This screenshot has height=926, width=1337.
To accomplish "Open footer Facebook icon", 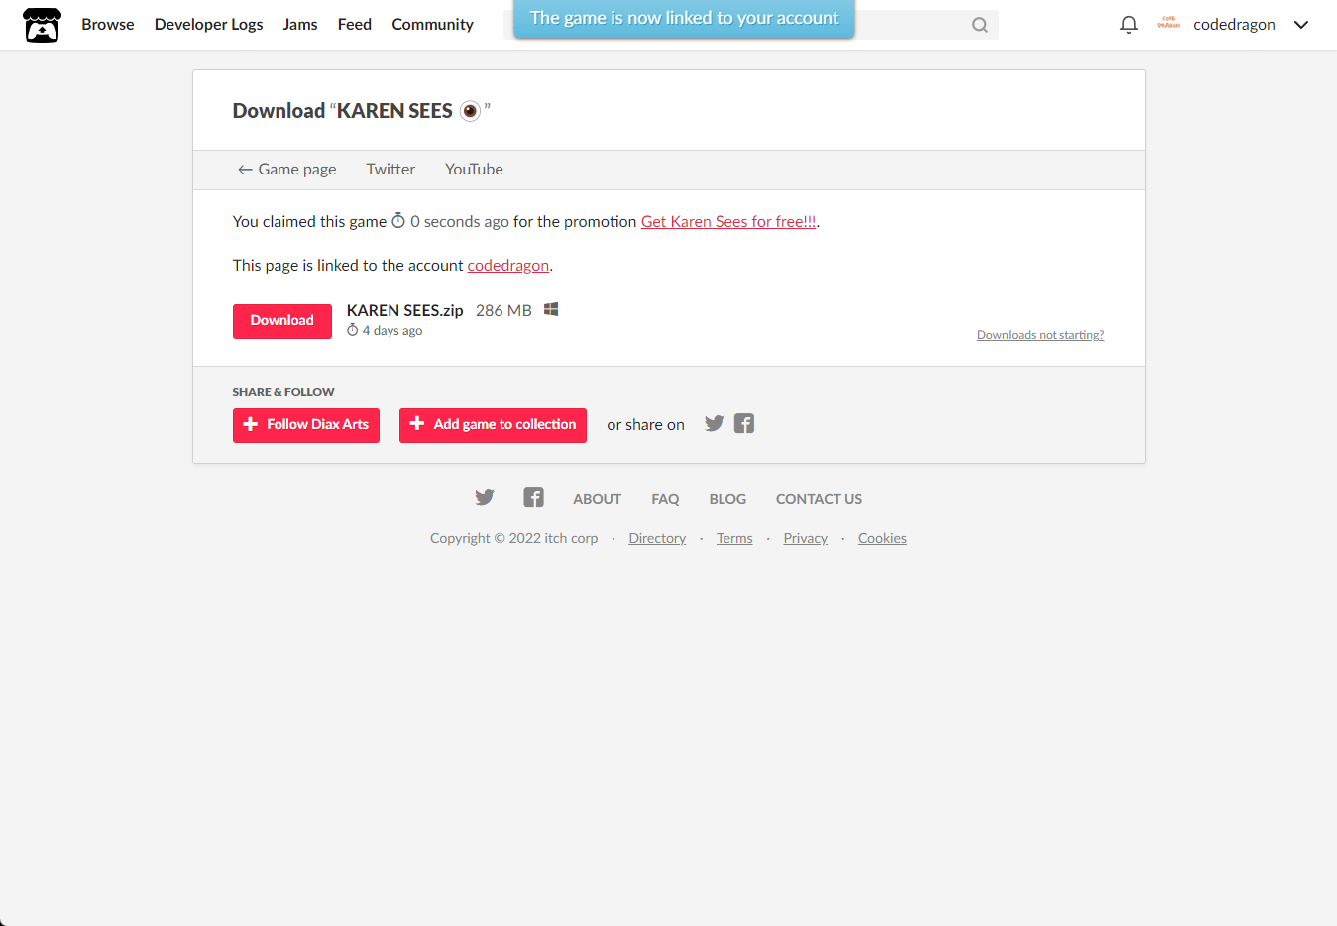I will [x=533, y=497].
